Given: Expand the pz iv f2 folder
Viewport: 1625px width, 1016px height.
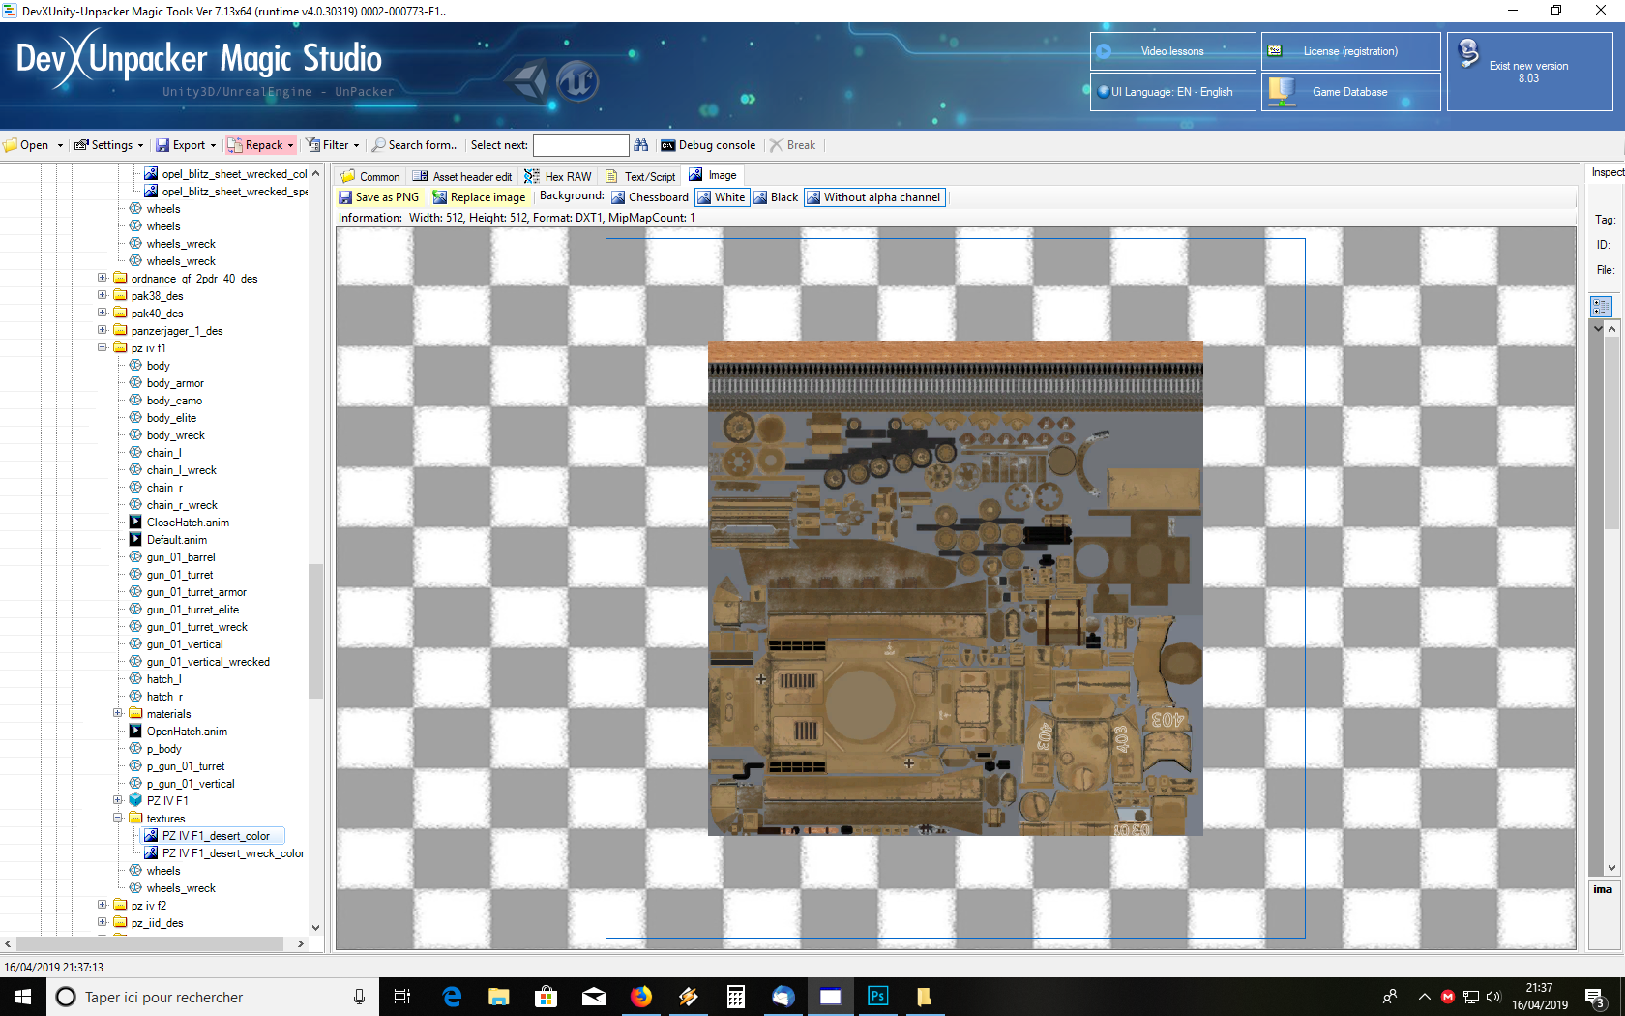Looking at the screenshot, I should 103,906.
